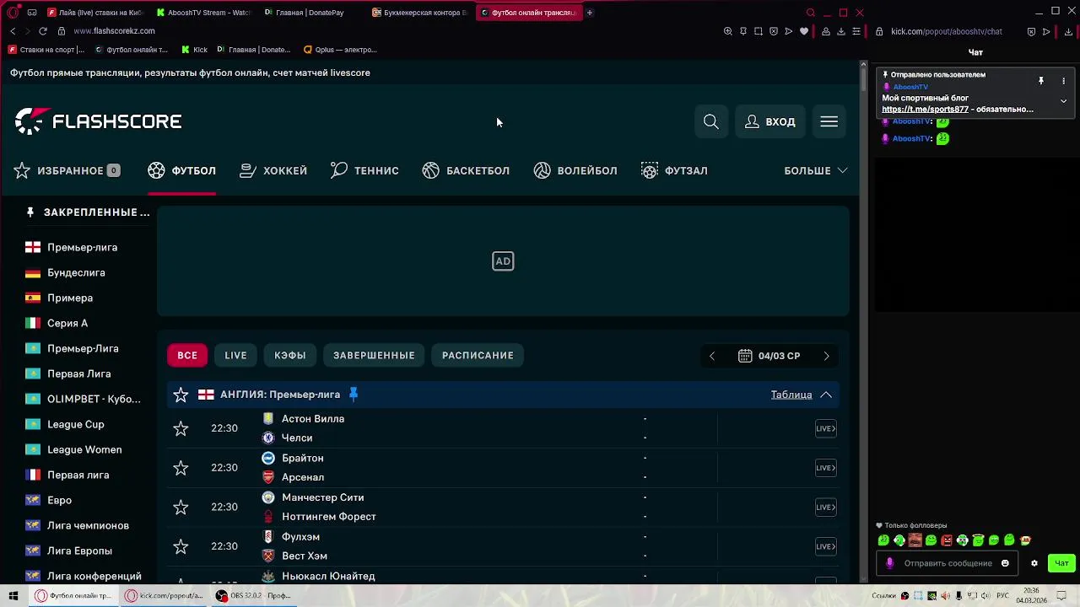Open Бундеслига in pinned leagues
This screenshot has width=1080, height=607.
tap(76, 272)
